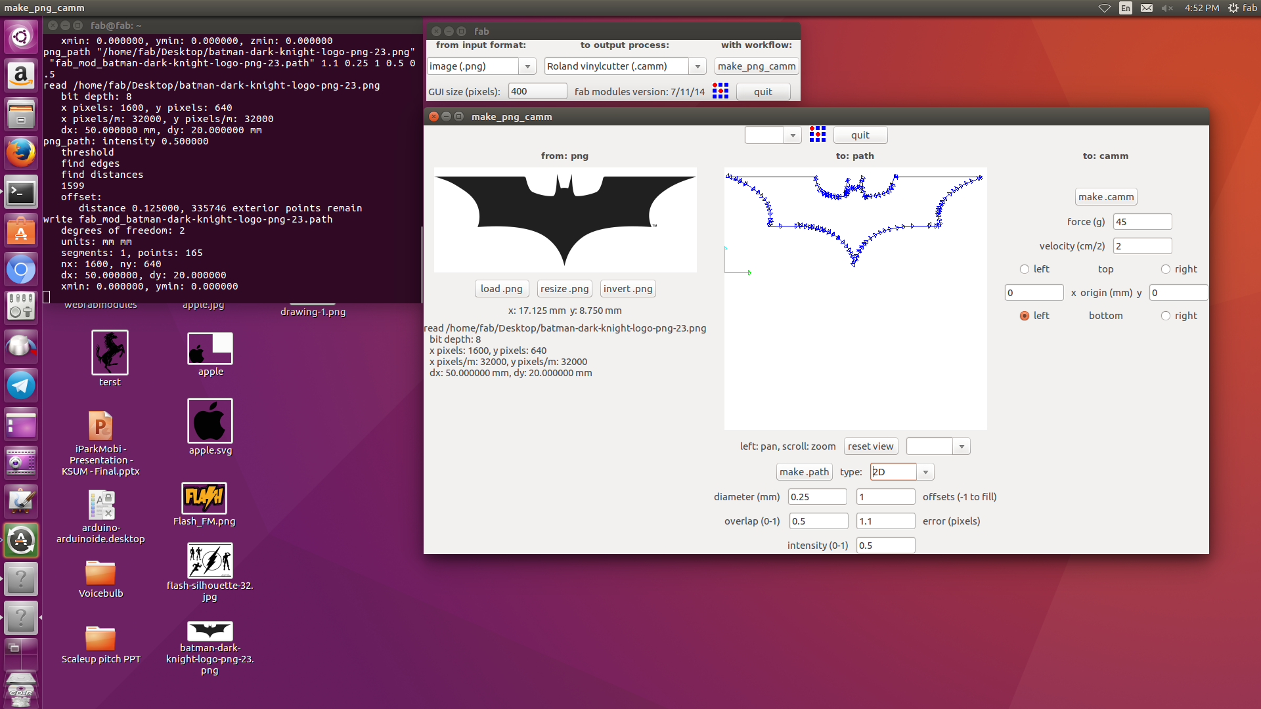1261x709 pixels.
Task: Click the x origin input field
Action: [1034, 293]
